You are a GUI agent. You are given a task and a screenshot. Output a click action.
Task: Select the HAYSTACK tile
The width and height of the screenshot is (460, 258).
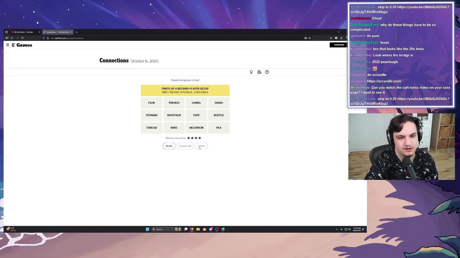click(x=174, y=115)
